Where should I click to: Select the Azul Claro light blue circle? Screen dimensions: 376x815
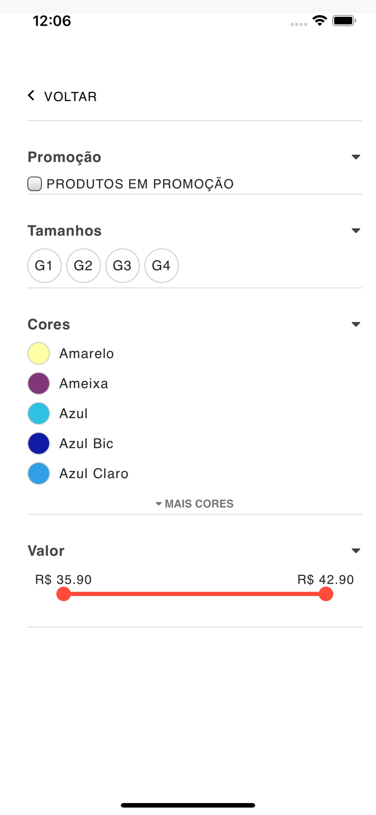coord(39,473)
